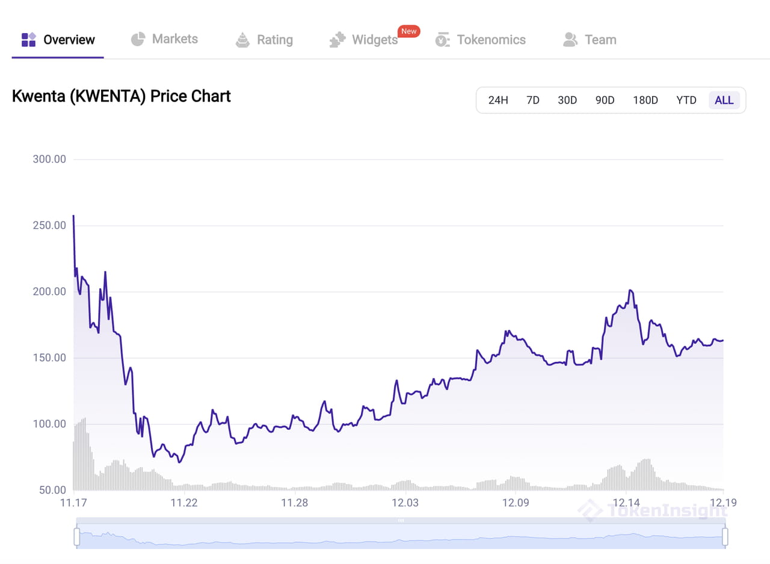The image size is (770, 564).
Task: Select the 7D time range
Action: tap(533, 100)
